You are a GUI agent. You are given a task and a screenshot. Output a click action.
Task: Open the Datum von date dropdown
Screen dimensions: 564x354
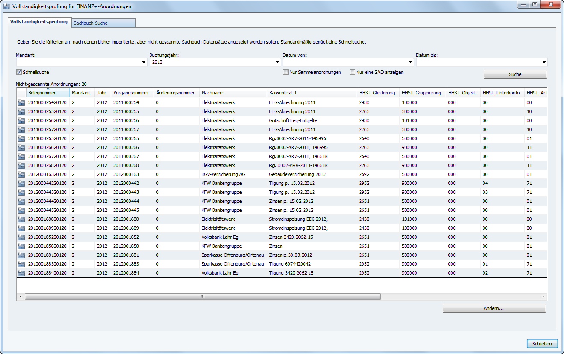click(410, 62)
